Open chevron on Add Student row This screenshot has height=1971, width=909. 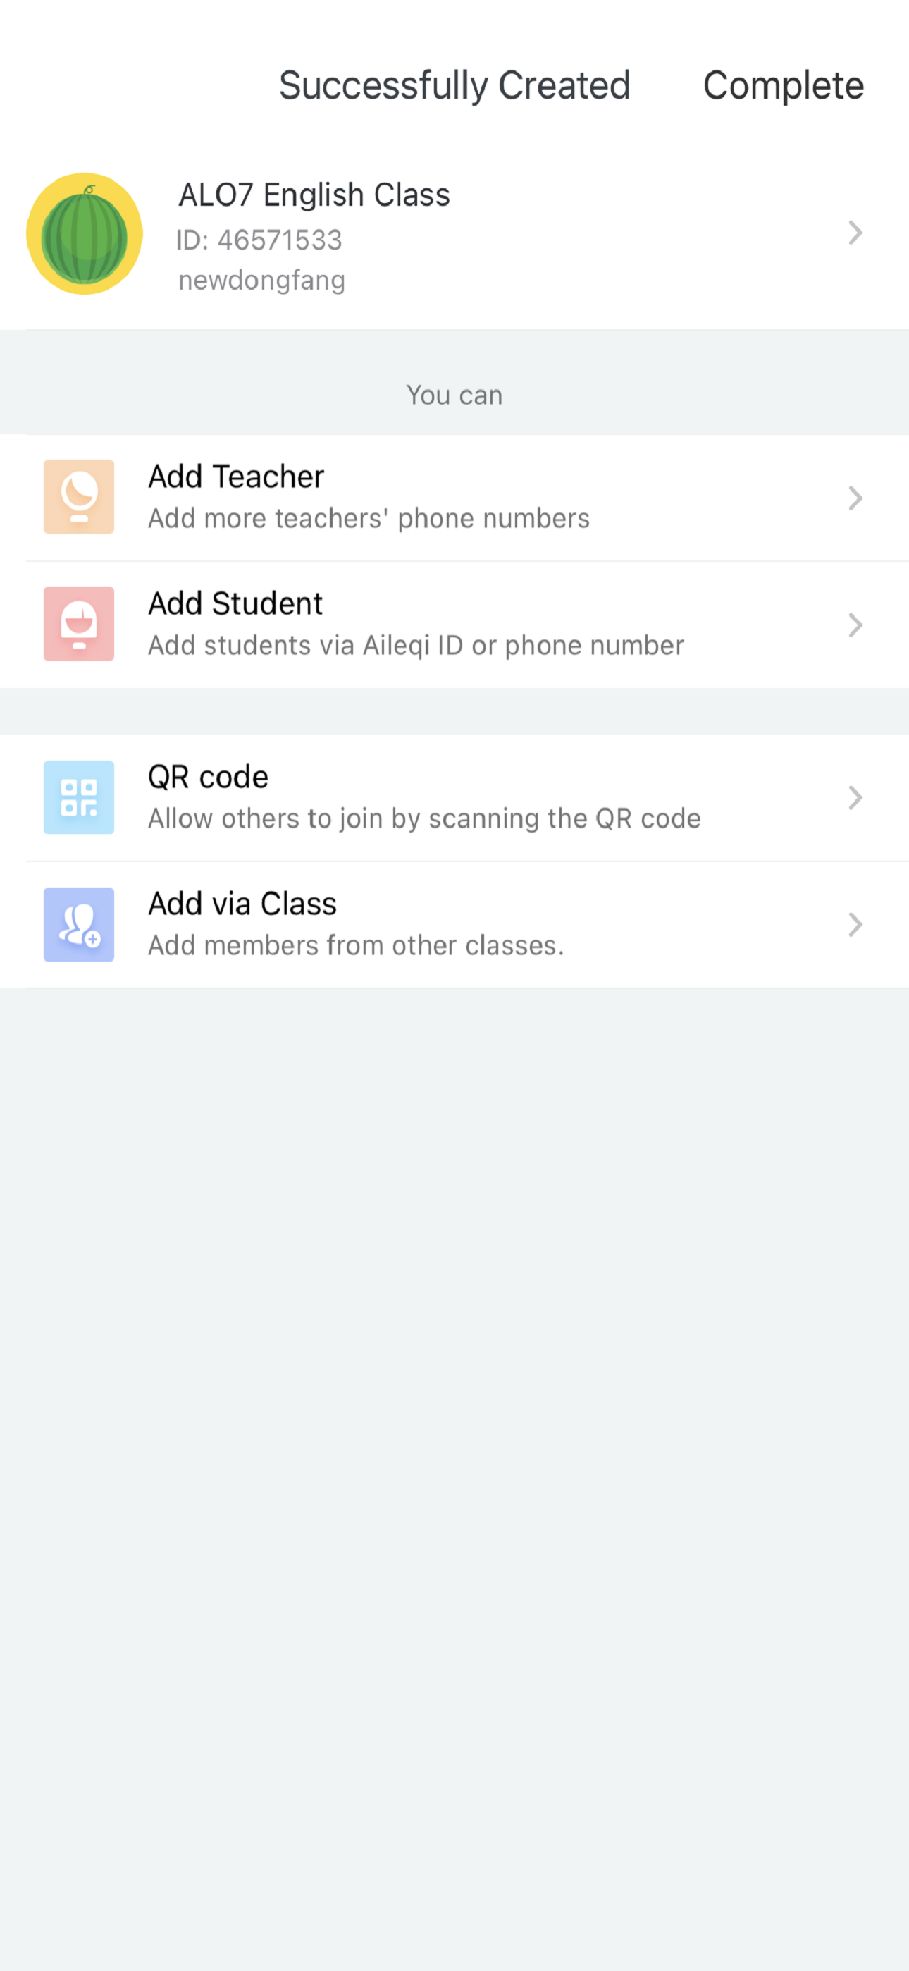click(855, 625)
